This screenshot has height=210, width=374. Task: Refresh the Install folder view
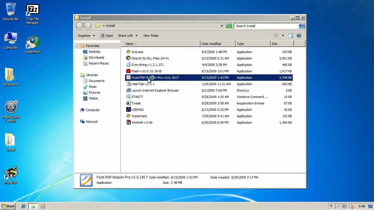[229, 26]
